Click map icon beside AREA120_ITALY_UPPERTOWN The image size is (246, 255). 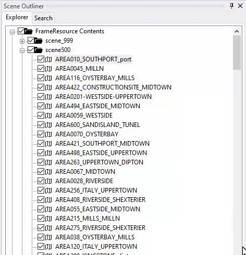click(x=48, y=247)
